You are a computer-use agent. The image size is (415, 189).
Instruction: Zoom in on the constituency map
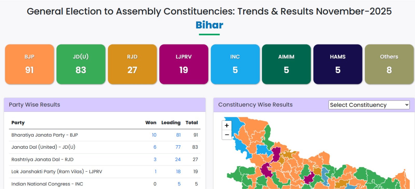point(227,125)
